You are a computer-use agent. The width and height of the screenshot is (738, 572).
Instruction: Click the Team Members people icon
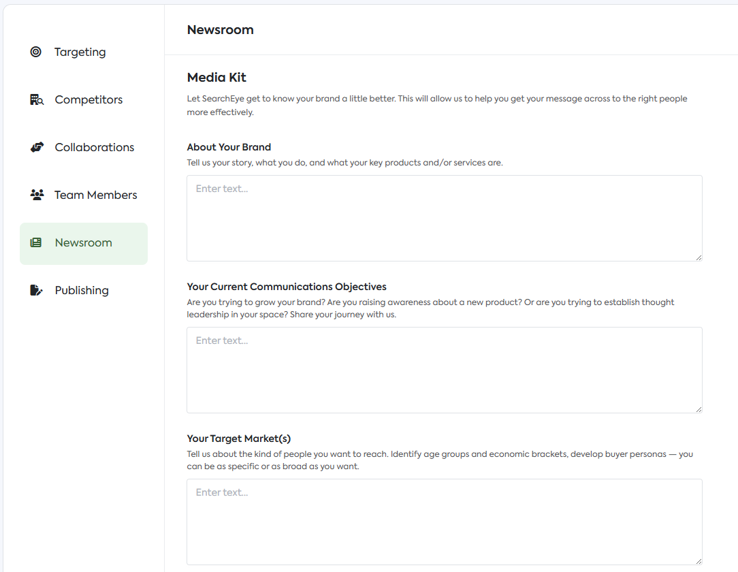pos(37,195)
